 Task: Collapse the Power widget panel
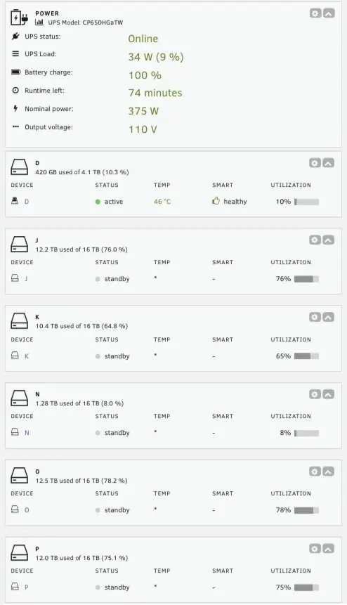[329, 13]
